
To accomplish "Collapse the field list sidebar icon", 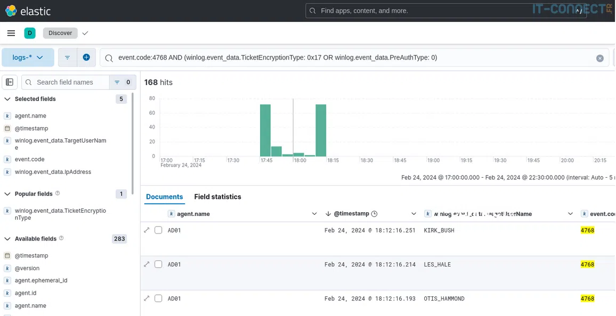I will pos(10,82).
